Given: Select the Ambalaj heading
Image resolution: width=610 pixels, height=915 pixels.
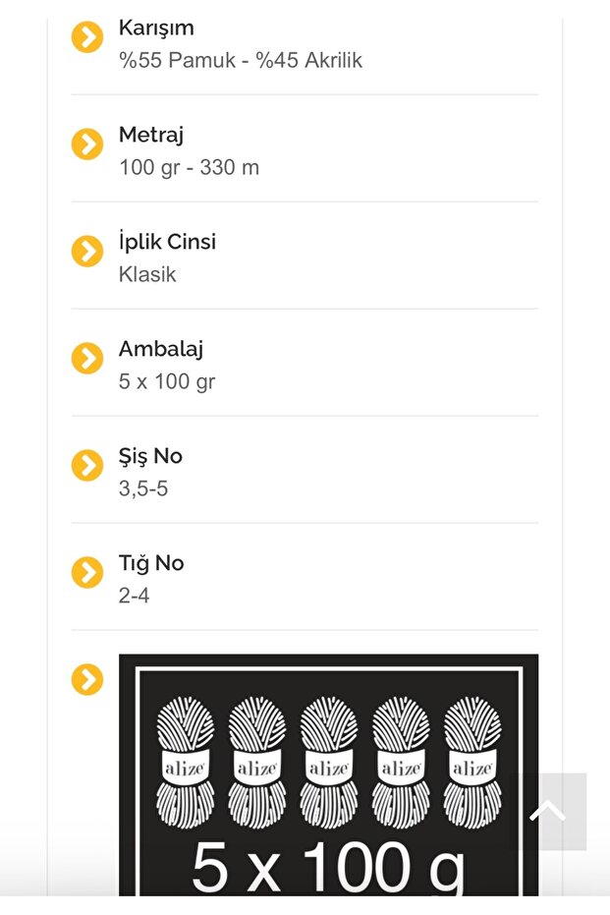Looking at the screenshot, I should click(161, 349).
